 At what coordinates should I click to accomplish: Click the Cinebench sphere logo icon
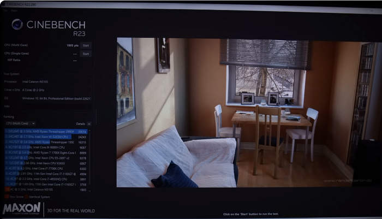click(17, 25)
